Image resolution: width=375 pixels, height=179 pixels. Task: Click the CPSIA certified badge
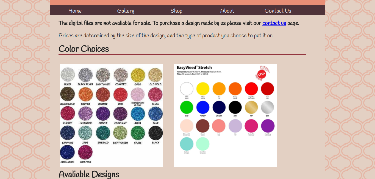pyautogui.click(x=262, y=73)
